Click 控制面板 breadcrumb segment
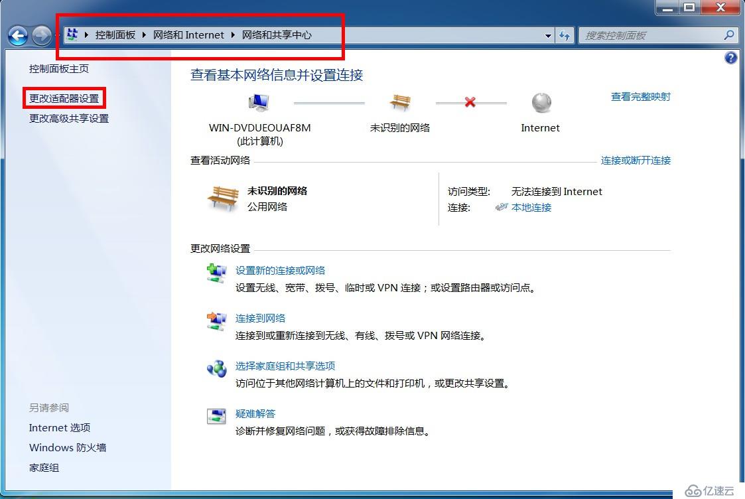Viewport: 745px width, 499px height. (115, 35)
